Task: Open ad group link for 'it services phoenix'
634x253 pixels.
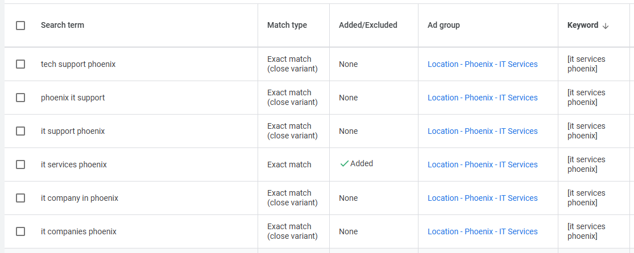Action: click(482, 165)
